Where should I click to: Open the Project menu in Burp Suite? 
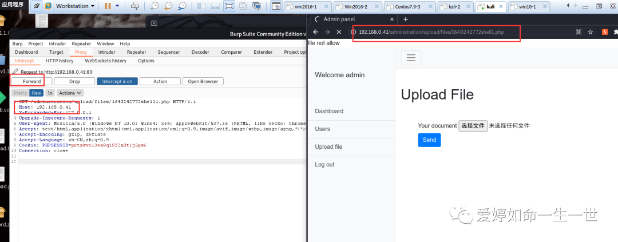click(x=35, y=43)
